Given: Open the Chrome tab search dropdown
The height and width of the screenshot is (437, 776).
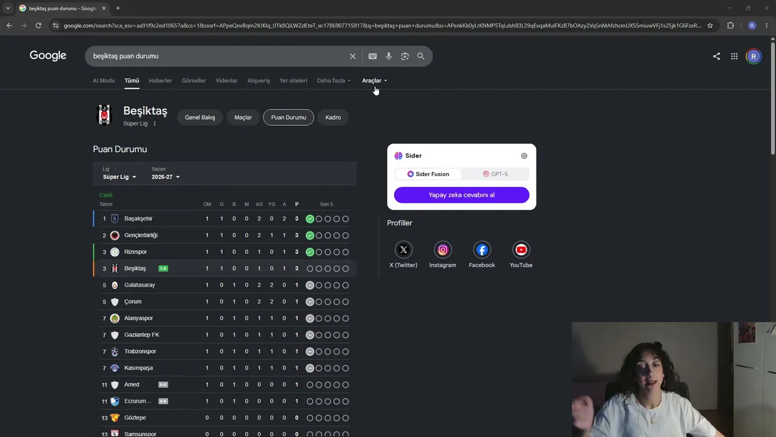Looking at the screenshot, I should pyautogui.click(x=8, y=8).
